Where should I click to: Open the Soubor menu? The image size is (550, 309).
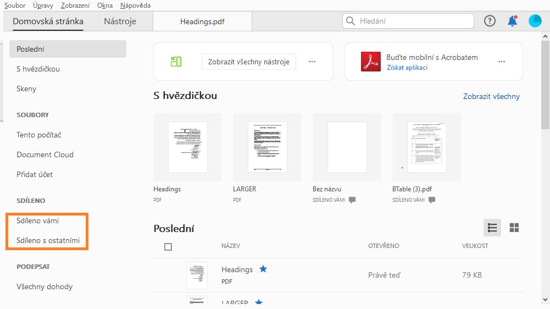click(x=15, y=5)
